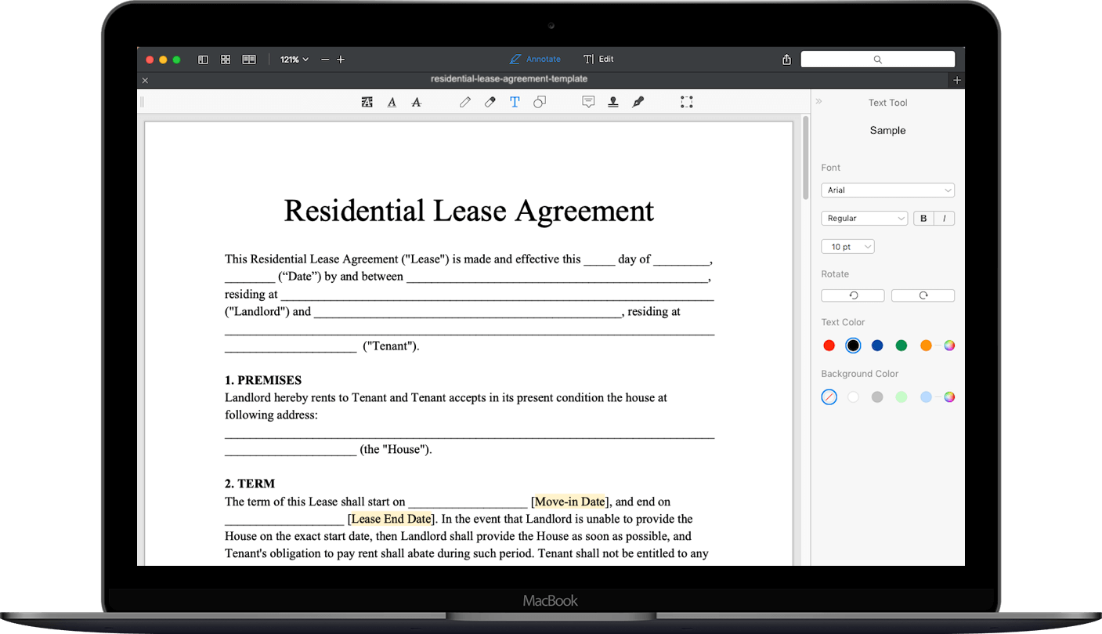Open the Stamp tool
Image resolution: width=1102 pixels, height=634 pixels.
coord(613,102)
